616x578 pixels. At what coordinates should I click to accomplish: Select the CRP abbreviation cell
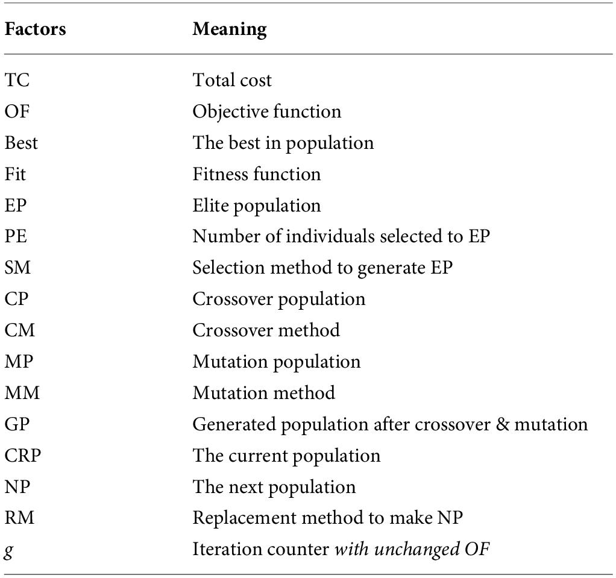click(23, 456)
